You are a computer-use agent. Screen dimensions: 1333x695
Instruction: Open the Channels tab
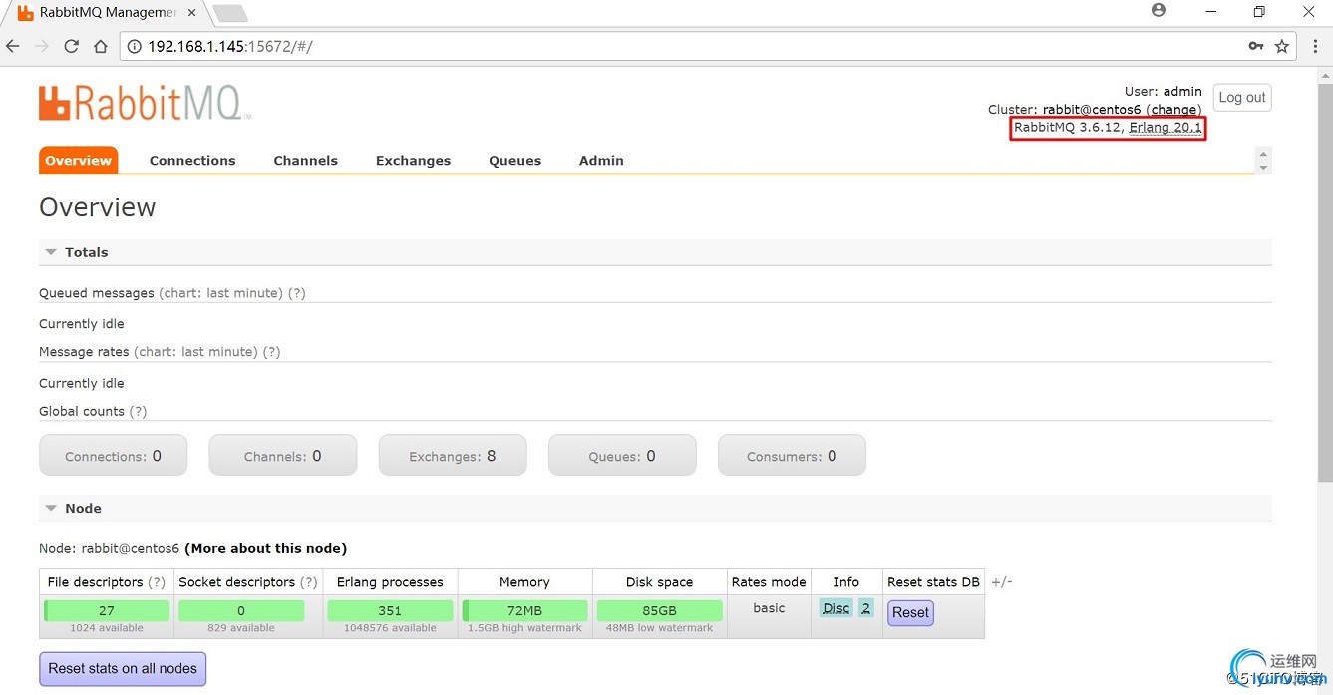click(x=306, y=161)
